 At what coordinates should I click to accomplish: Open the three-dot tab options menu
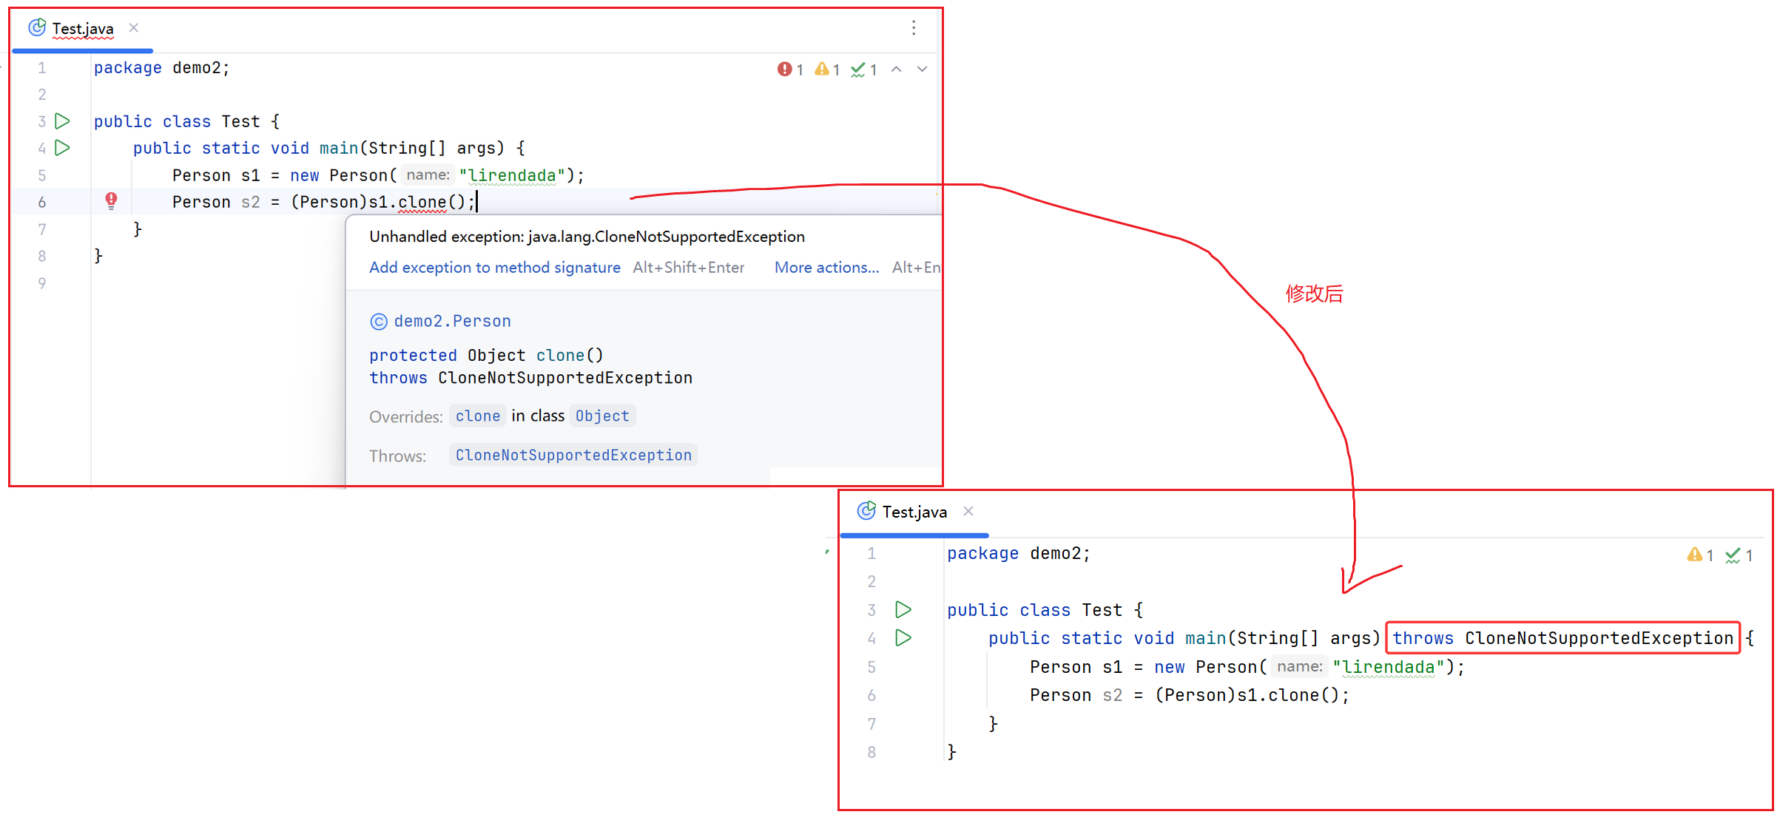tap(914, 28)
